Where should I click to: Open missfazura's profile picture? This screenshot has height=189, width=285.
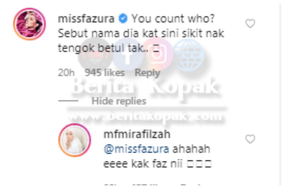30,24
